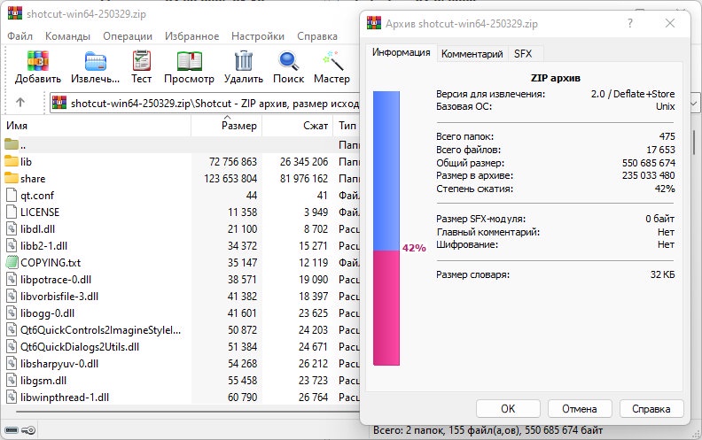Click packed value 81 976 162

click(x=304, y=179)
